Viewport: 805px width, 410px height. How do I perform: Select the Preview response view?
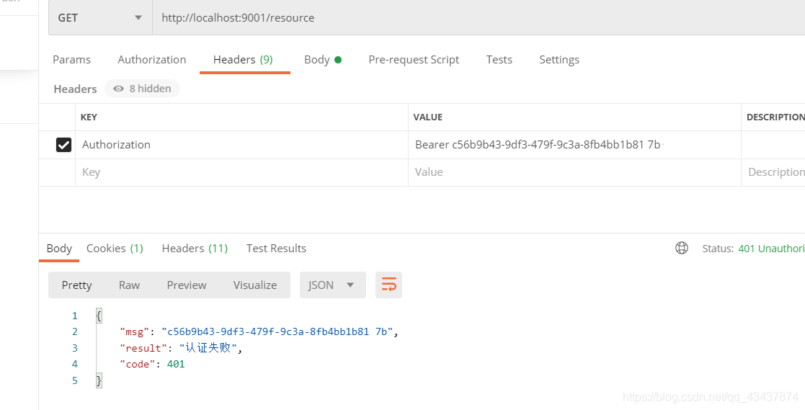click(187, 285)
